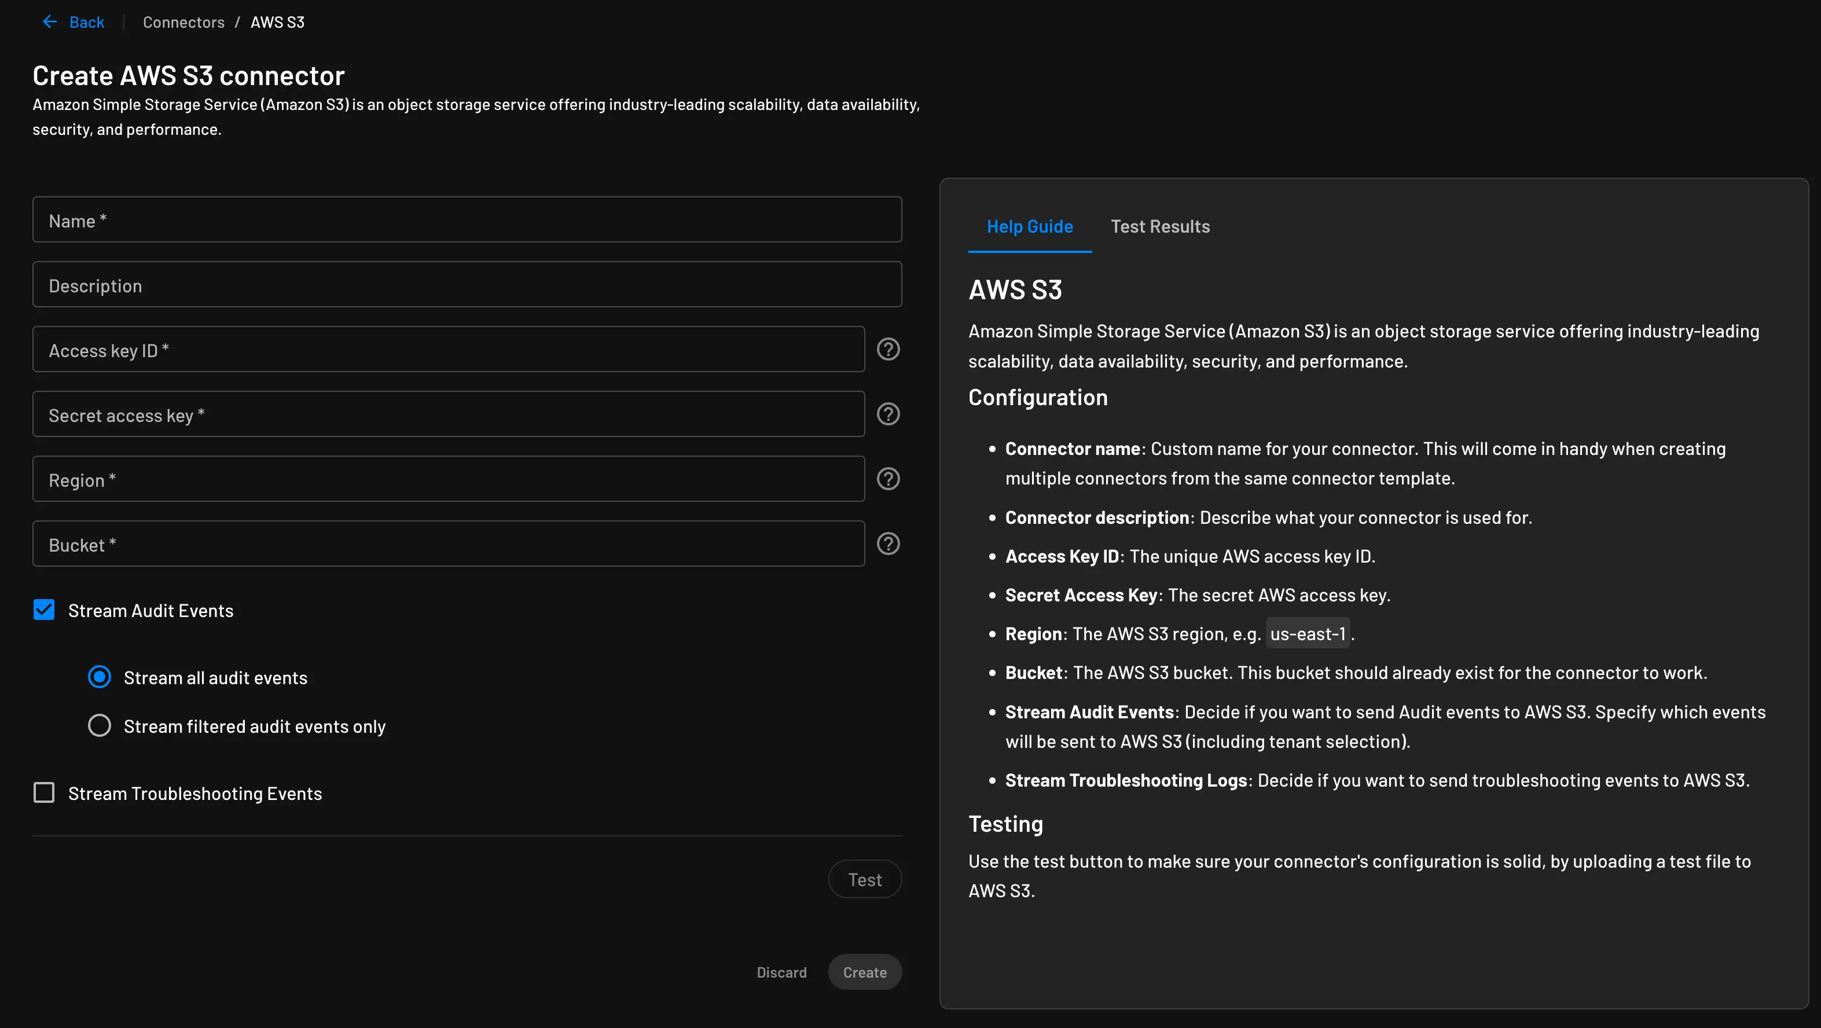Click 'Create AWS S3 connector' page title
The image size is (1821, 1028).
189,75
